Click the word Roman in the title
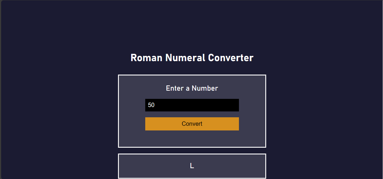Screen dimensions: 383x179 coord(146,58)
